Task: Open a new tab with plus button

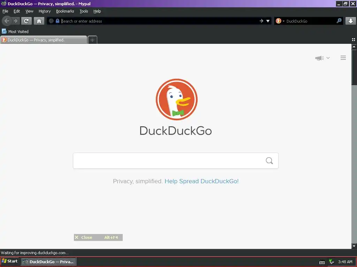Action: tap(92, 40)
